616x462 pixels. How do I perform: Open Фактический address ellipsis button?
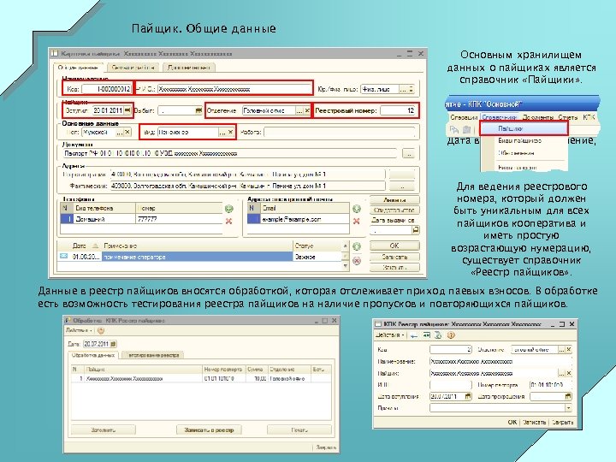click(x=402, y=186)
